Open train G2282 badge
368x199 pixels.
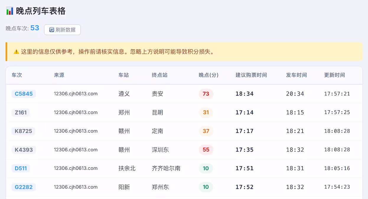point(24,187)
